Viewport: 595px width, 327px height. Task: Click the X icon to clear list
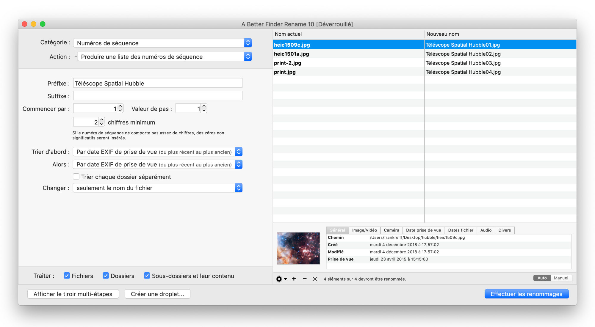tap(315, 279)
